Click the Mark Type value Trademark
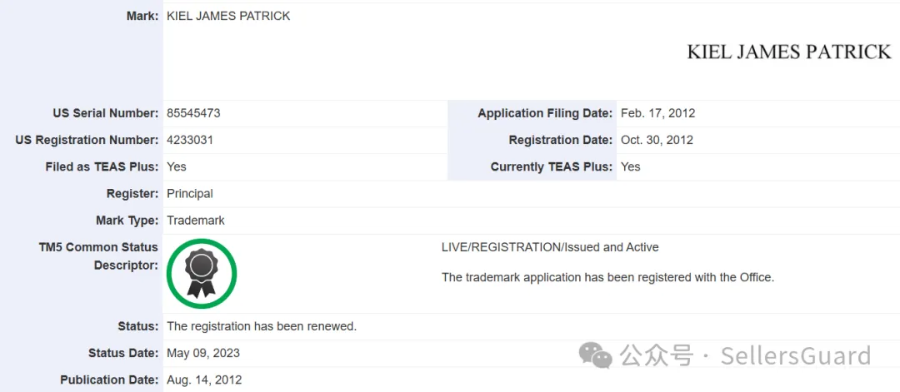 196,221
